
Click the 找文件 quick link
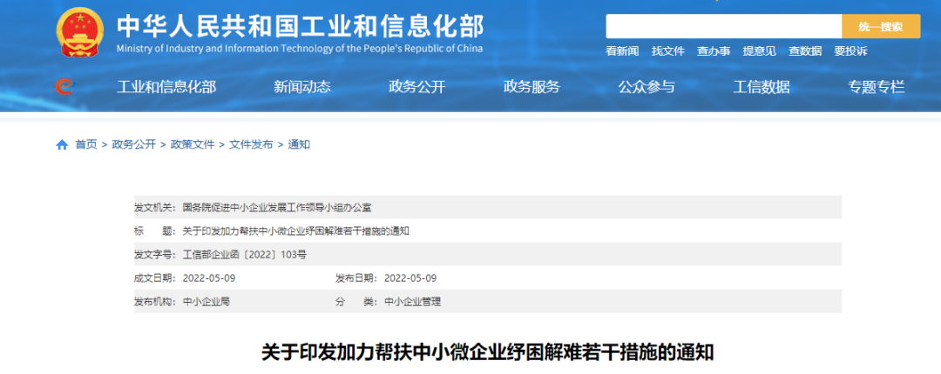click(667, 51)
